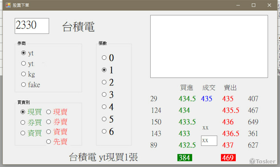Click bid volume 143
Image resolution: width=280 pixels, height=167 pixels.
(156, 133)
